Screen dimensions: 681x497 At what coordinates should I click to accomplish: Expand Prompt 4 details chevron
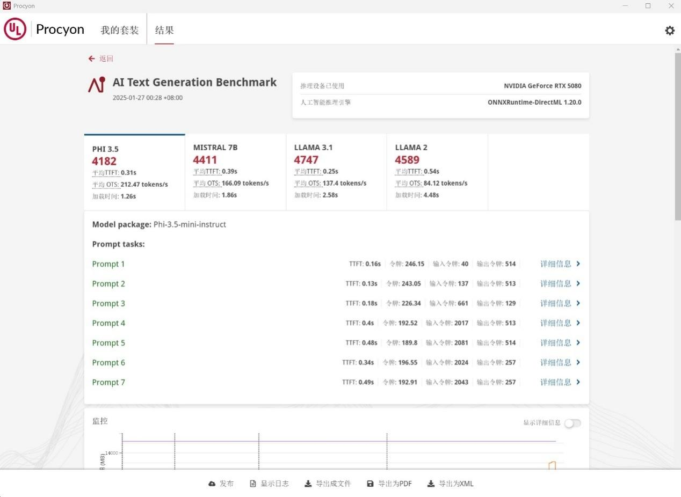click(x=578, y=323)
